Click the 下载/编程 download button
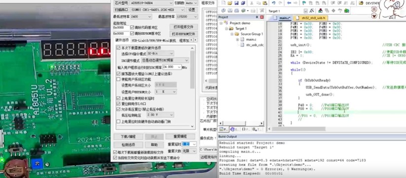This screenshot has height=178, width=406. click(128, 137)
